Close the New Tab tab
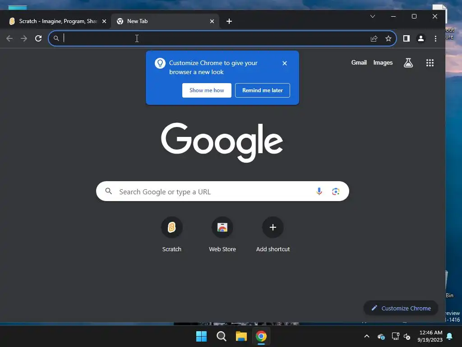 (x=212, y=21)
